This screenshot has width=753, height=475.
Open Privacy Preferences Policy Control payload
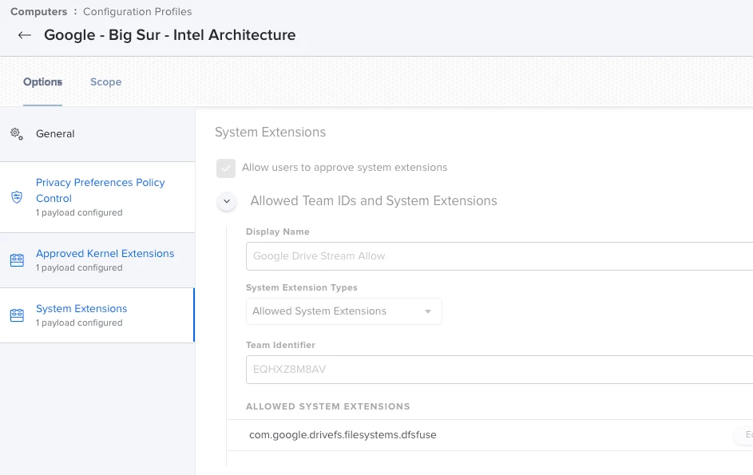pos(100,190)
